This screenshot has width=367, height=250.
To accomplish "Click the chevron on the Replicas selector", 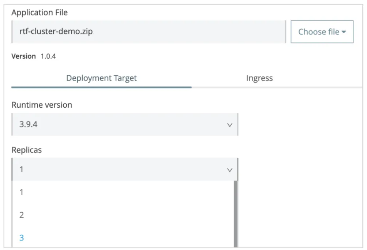I will (x=230, y=169).
